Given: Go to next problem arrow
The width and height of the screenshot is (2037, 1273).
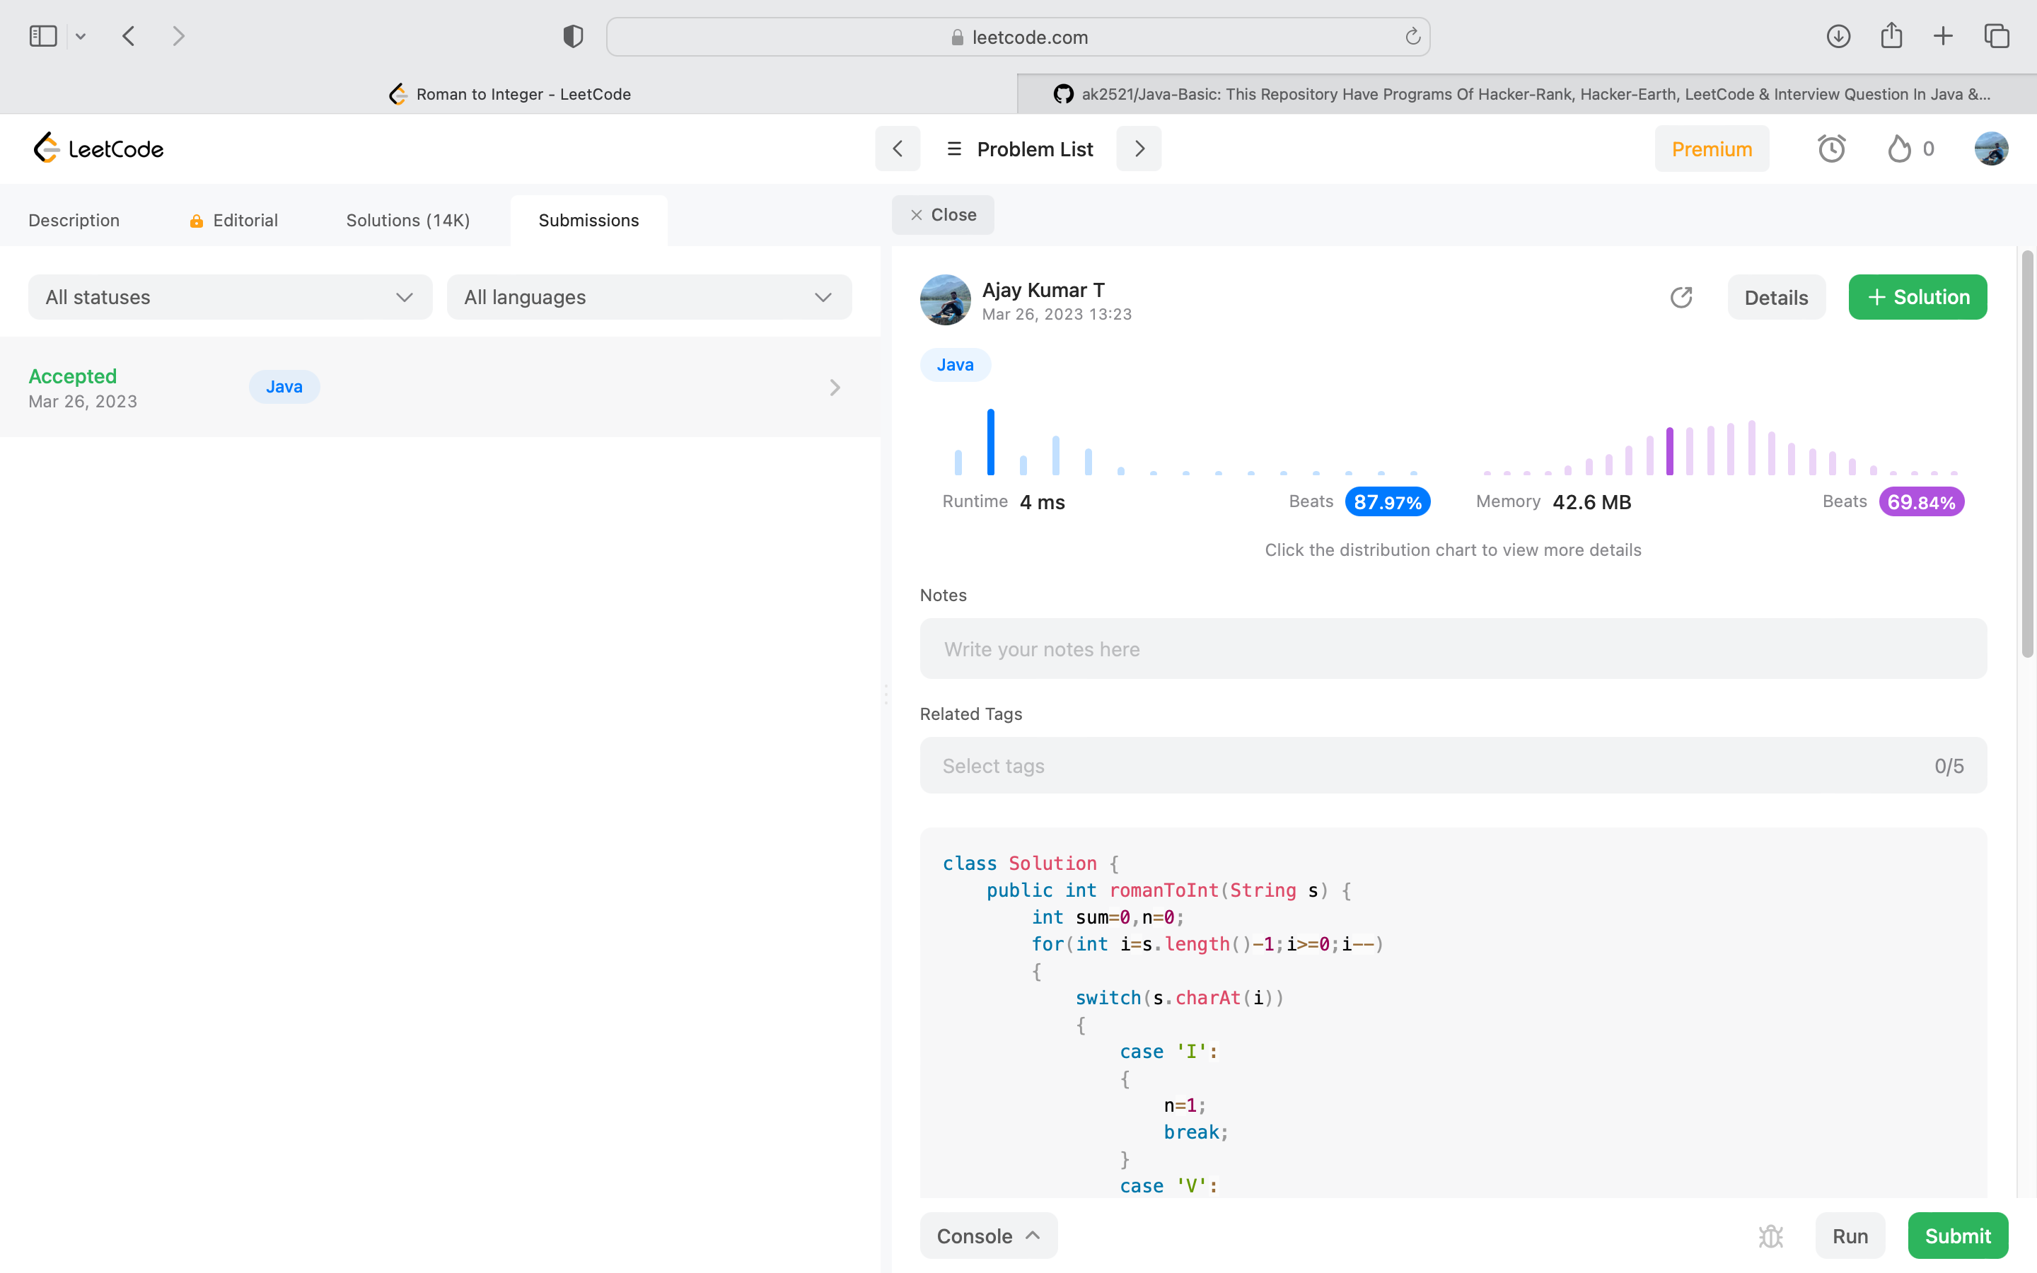Looking at the screenshot, I should 1139,149.
